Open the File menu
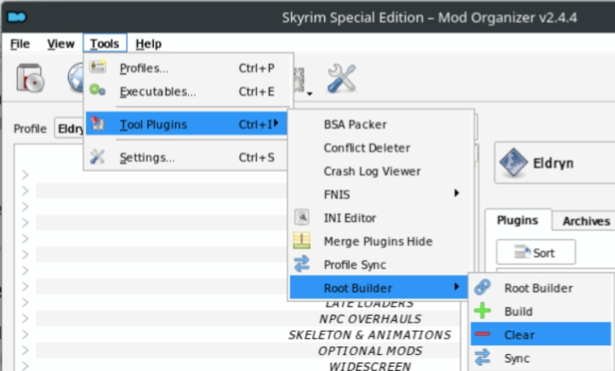 pos(20,43)
